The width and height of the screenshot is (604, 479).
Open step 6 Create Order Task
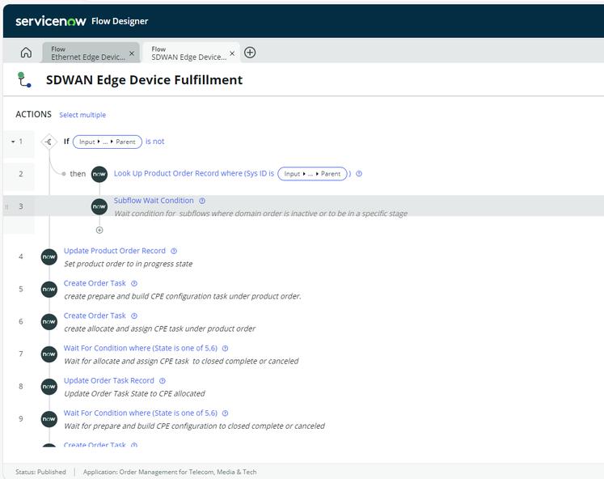coord(95,316)
